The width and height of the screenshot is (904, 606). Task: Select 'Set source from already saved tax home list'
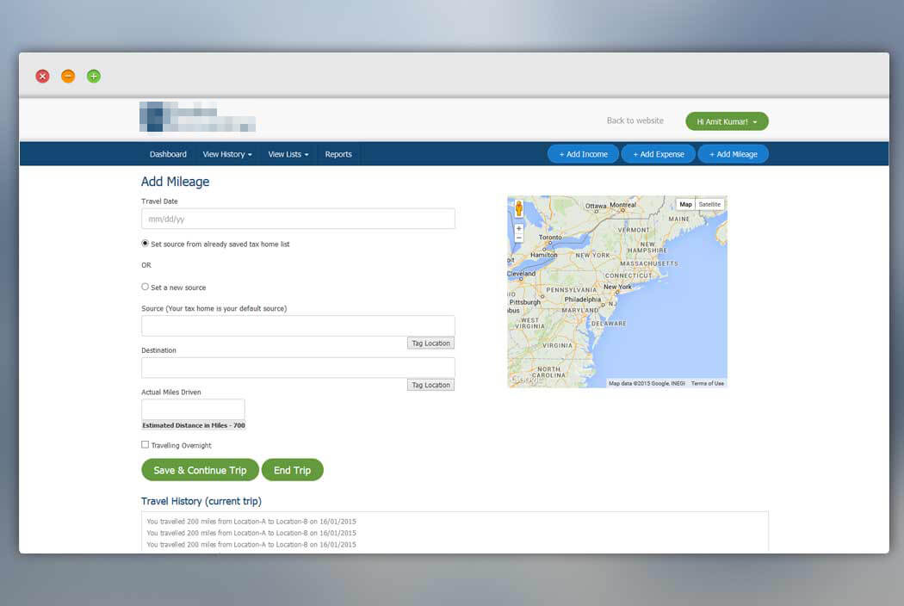(x=146, y=244)
